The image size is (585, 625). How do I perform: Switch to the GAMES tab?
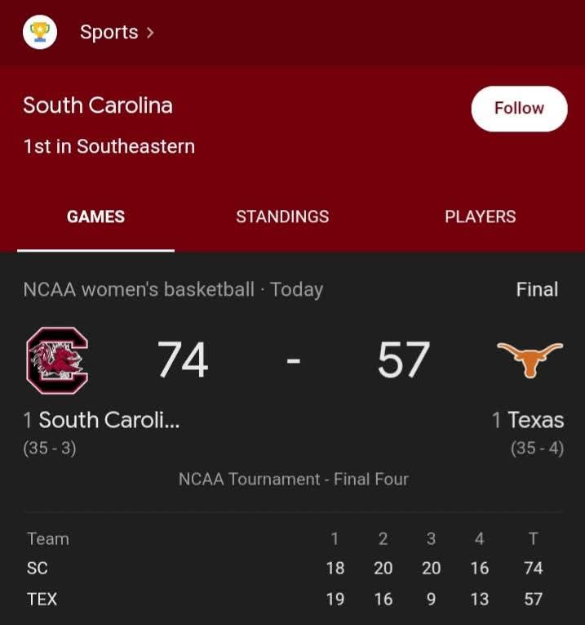(x=96, y=217)
